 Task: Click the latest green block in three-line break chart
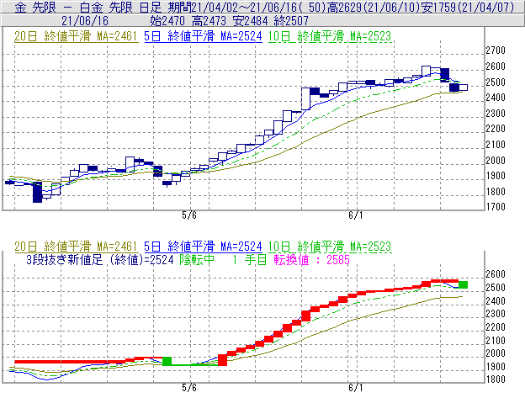pyautogui.click(x=463, y=285)
